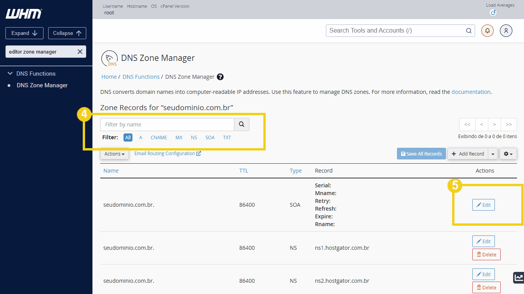This screenshot has height=294, width=524.
Task: Open the gear settings dropdown
Action: coord(508,154)
